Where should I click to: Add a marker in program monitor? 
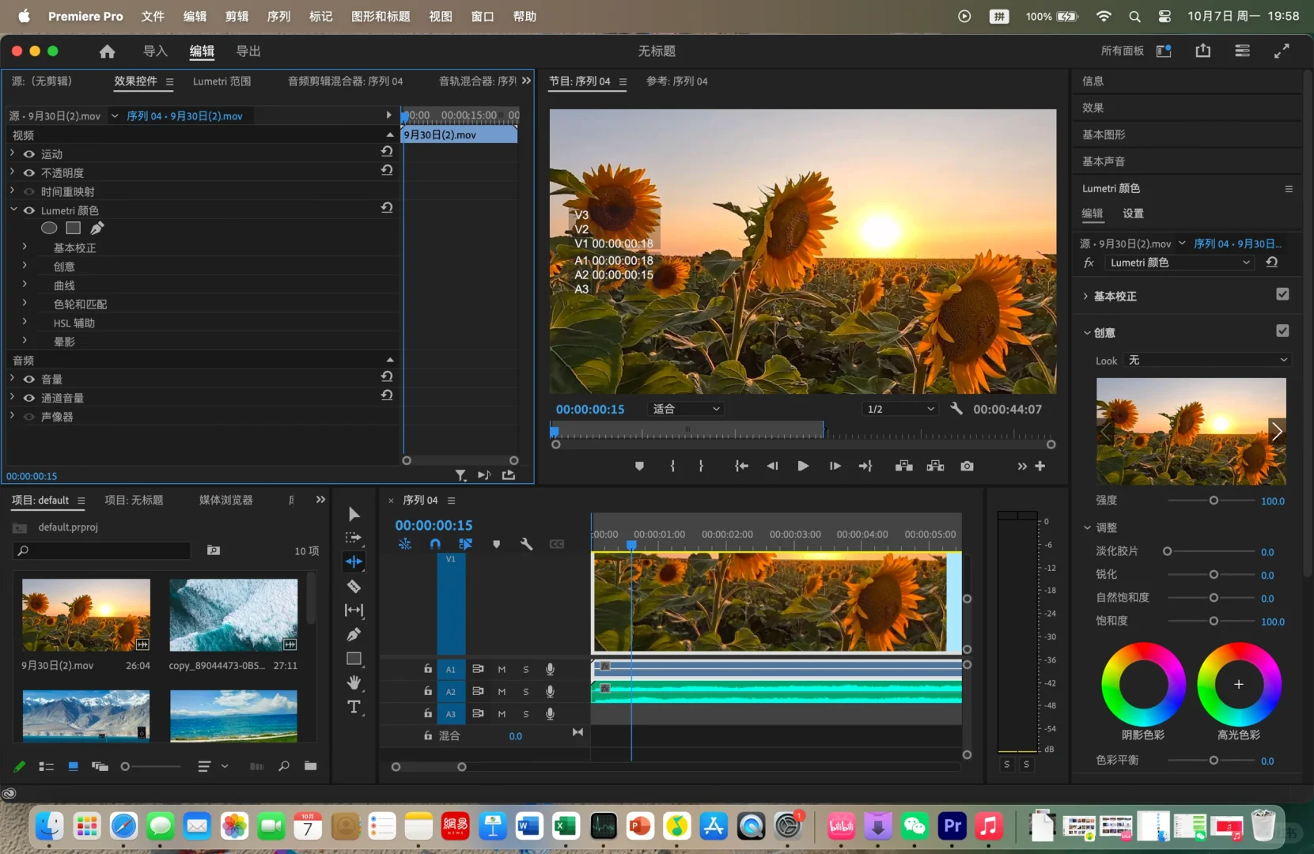pyautogui.click(x=639, y=467)
